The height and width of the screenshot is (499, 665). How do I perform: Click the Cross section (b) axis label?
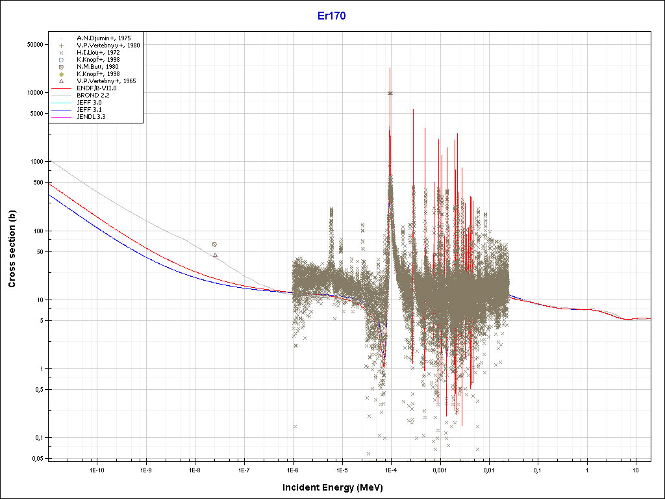point(12,249)
